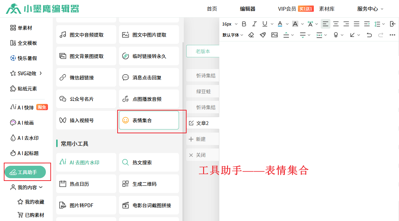
Task: Open 图文中音频提取 tool
Action: tap(86, 35)
